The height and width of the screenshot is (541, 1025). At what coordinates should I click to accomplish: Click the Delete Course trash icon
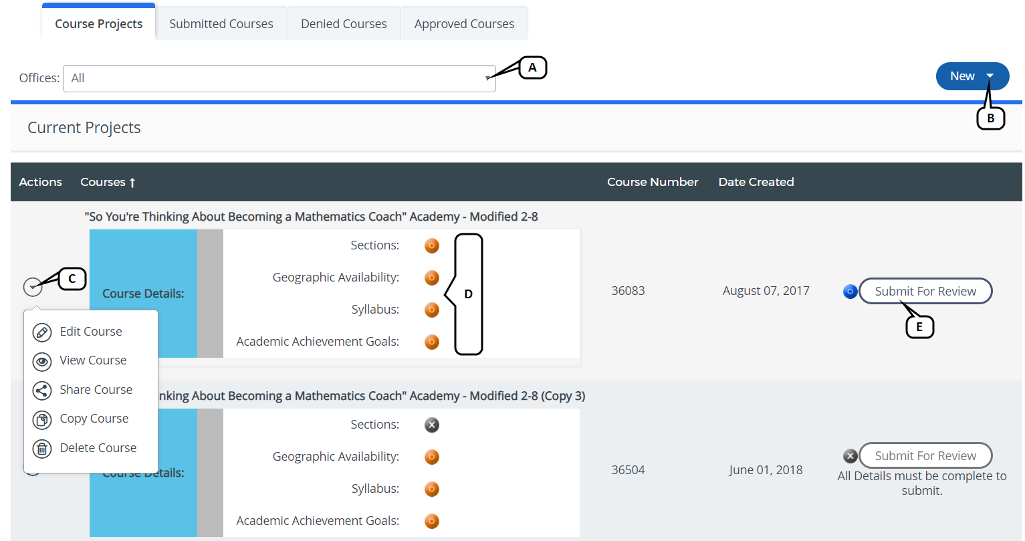point(42,449)
